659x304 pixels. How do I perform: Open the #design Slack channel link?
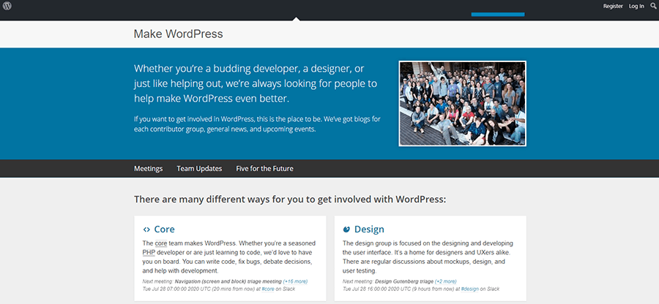coord(470,289)
